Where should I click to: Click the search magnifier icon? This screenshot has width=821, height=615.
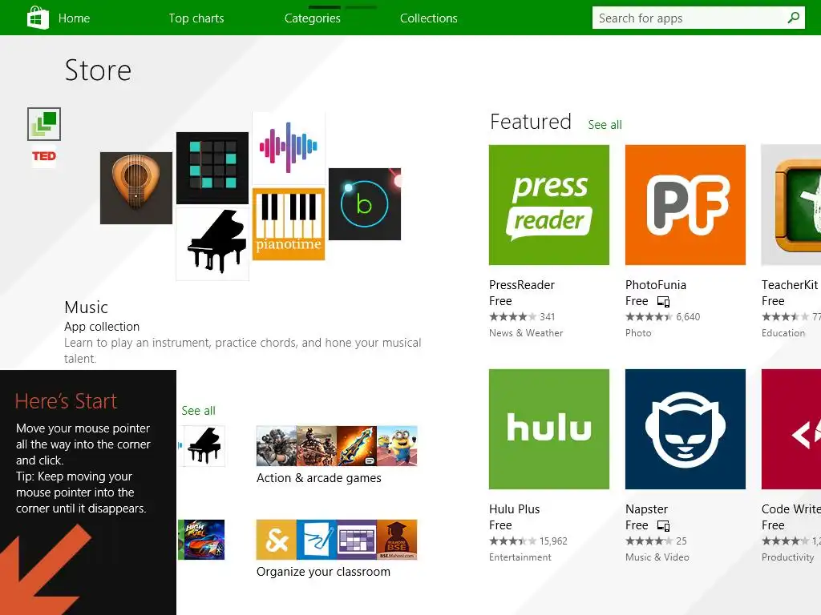click(793, 18)
